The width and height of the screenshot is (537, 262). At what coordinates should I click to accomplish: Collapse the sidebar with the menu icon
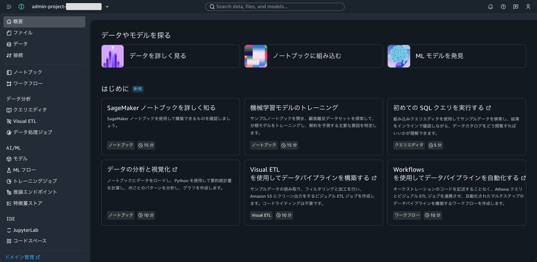(x=9, y=7)
